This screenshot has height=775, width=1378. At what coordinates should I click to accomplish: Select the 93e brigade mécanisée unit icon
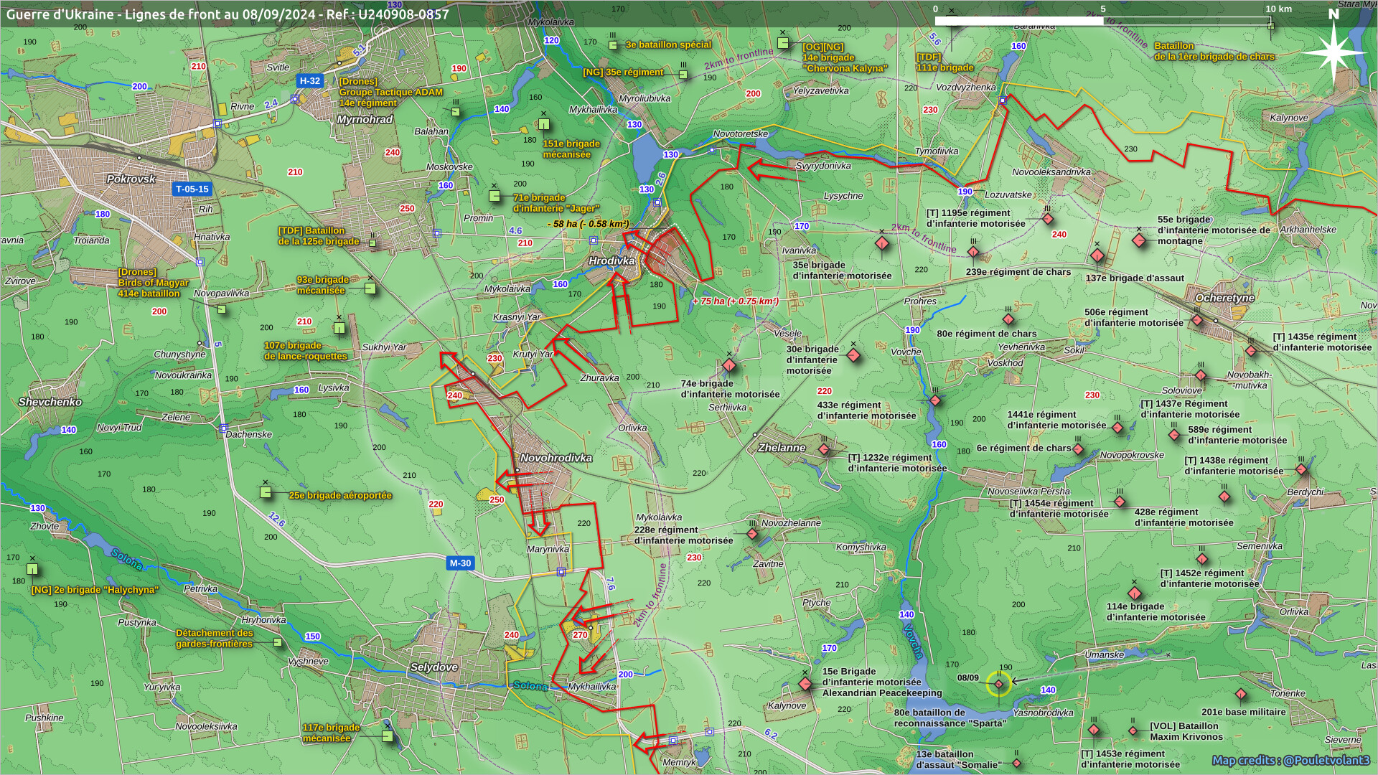(370, 288)
